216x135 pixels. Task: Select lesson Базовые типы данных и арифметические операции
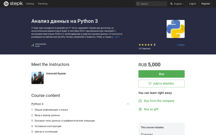[x=64, y=121]
